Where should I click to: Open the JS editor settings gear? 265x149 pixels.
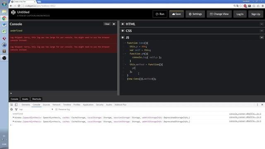pyautogui.click(x=123, y=38)
